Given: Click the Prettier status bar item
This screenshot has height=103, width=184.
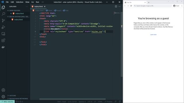Looking at the screenshot, I should pyautogui.click(x=108, y=102).
